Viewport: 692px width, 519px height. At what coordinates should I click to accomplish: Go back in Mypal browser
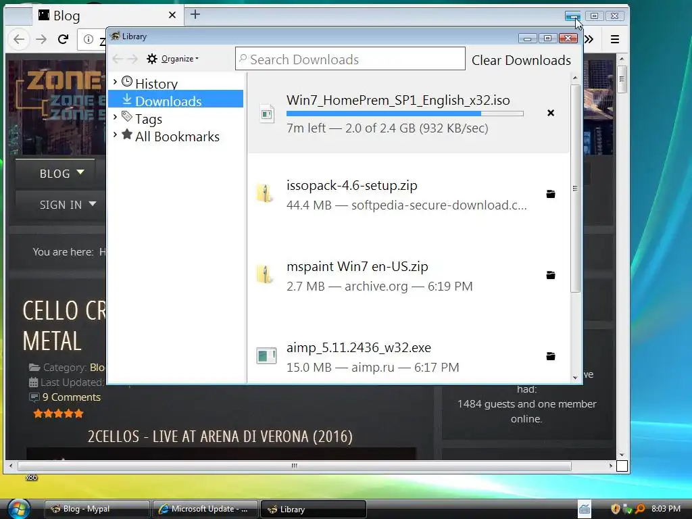(x=19, y=39)
